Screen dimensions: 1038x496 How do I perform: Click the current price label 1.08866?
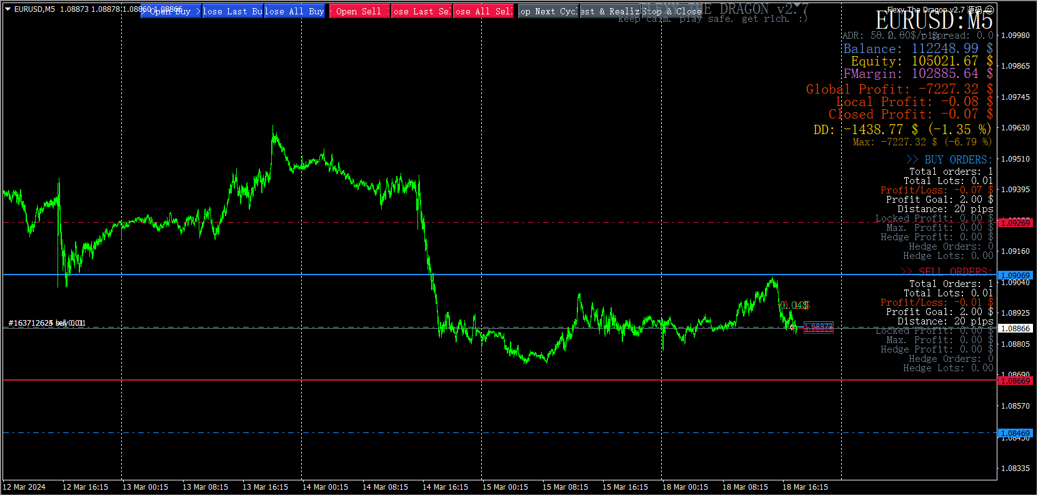[x=1016, y=329]
